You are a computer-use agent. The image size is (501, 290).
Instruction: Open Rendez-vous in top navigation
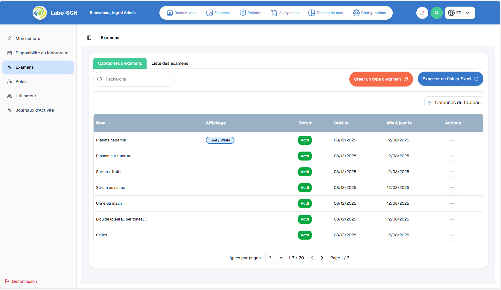(182, 13)
